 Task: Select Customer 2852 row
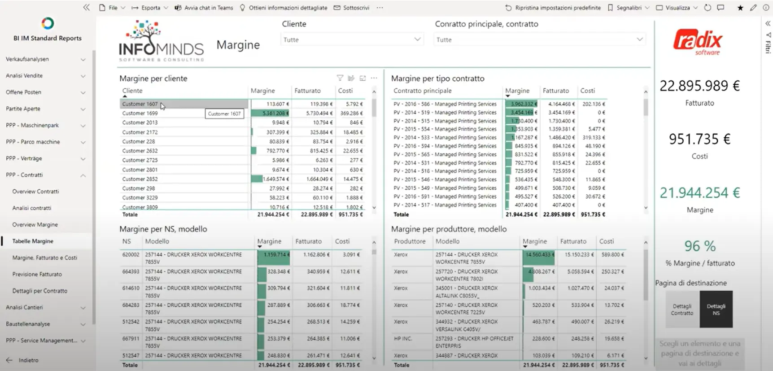click(242, 179)
